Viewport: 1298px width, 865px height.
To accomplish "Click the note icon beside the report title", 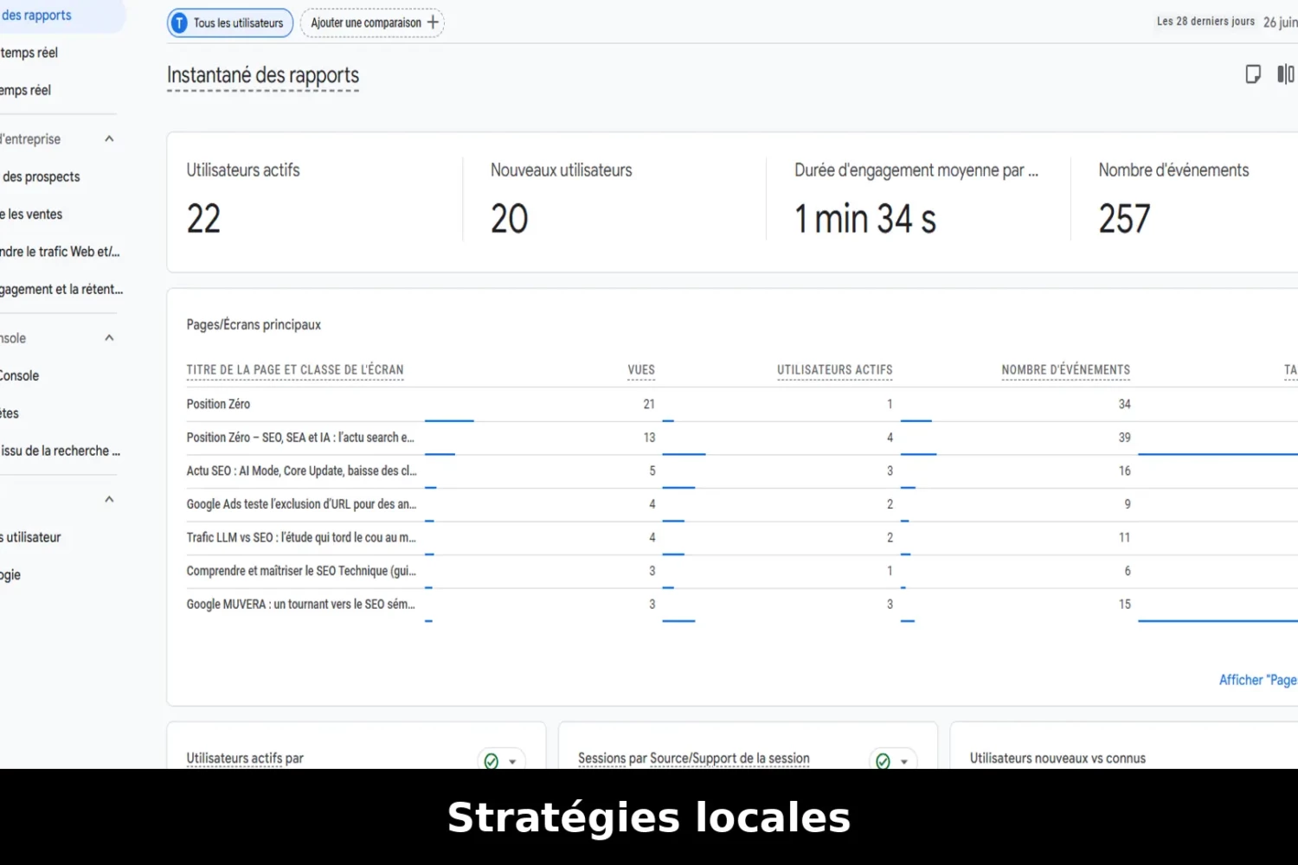I will (1252, 74).
